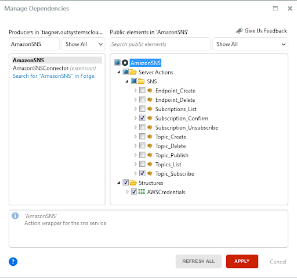The width and height of the screenshot is (297, 278).
Task: Maximize the Manage Dependencies dialog
Action: click(276, 8)
